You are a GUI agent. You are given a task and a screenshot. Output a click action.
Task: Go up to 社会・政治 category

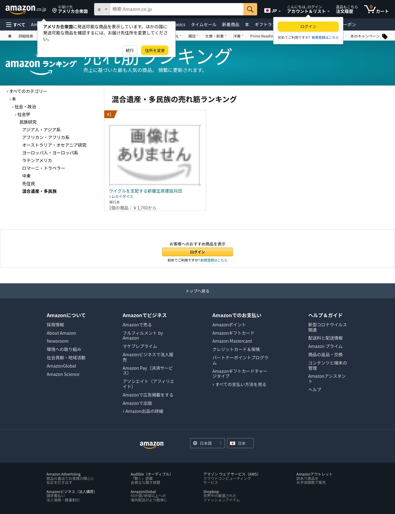pyautogui.click(x=25, y=107)
